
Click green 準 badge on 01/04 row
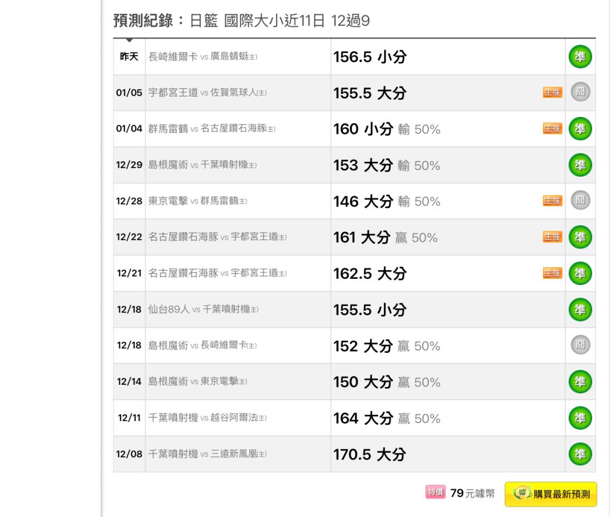(580, 129)
